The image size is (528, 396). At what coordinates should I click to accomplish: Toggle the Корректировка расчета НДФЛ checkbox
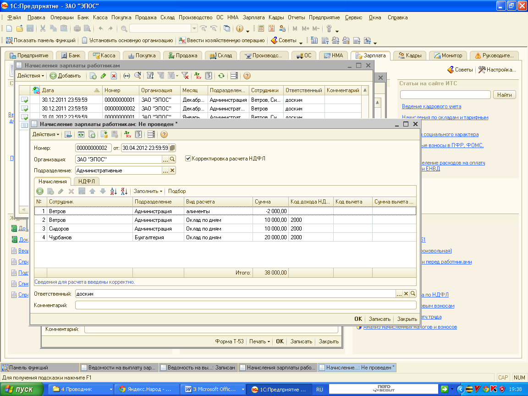click(x=188, y=159)
